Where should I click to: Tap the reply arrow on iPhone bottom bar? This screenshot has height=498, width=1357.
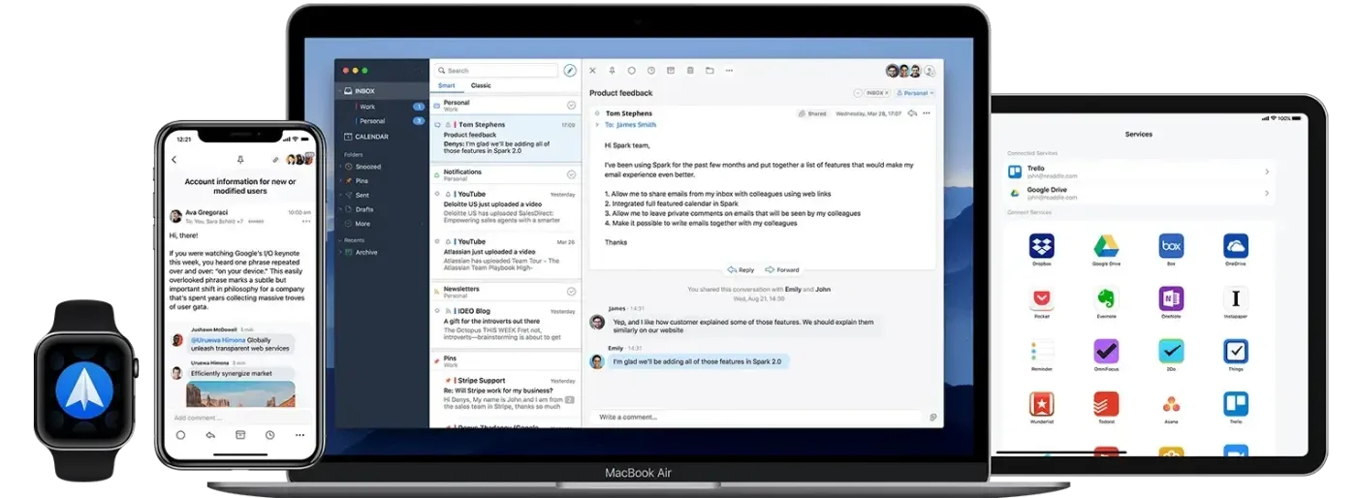pyautogui.click(x=210, y=435)
